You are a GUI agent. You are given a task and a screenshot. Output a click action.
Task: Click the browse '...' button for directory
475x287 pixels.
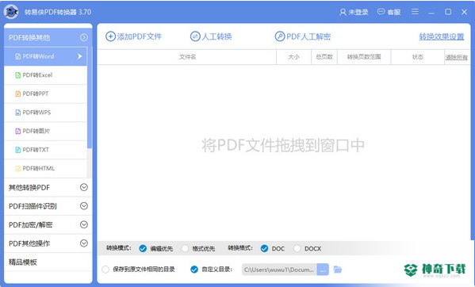(x=323, y=270)
